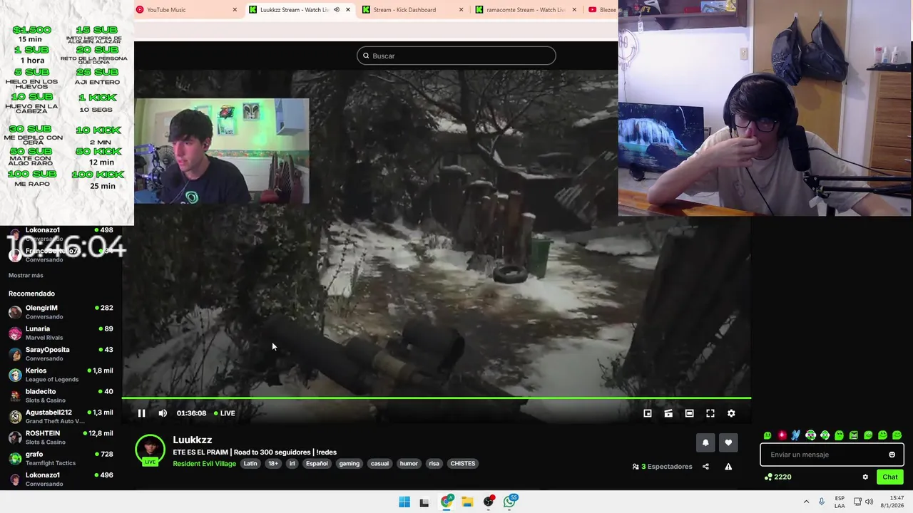The height and width of the screenshot is (513, 913).
Task: Open File Explorer from the taskbar
Action: 467,502
